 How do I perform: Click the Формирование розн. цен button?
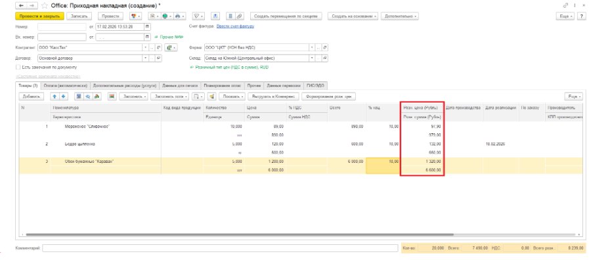(x=329, y=97)
